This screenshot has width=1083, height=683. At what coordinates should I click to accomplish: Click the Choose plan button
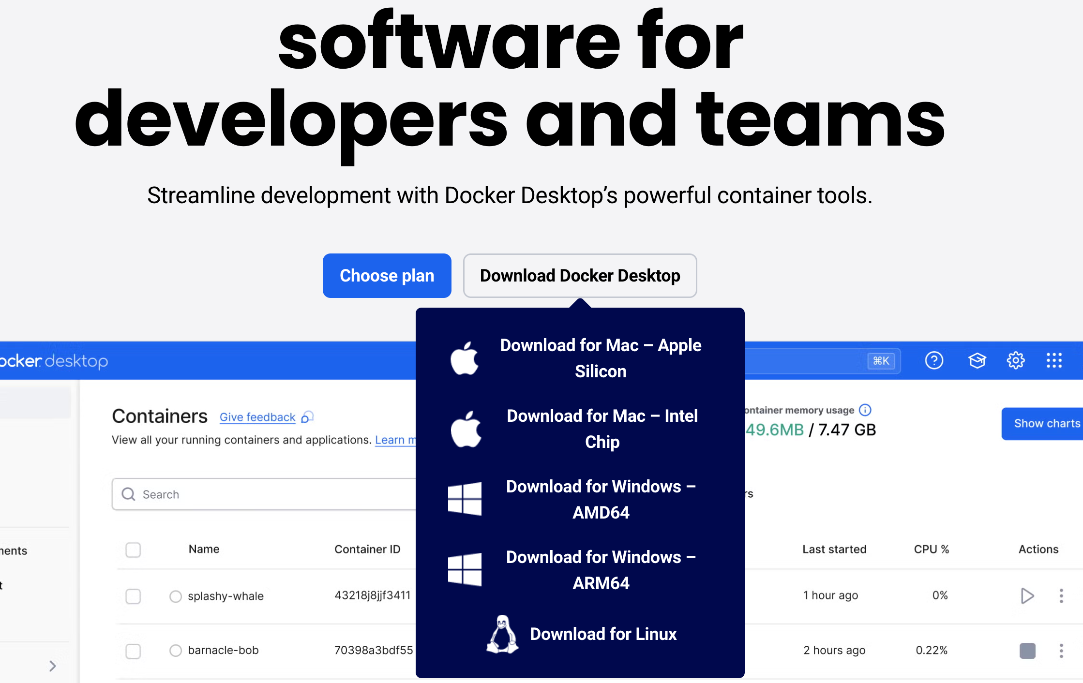tap(387, 276)
